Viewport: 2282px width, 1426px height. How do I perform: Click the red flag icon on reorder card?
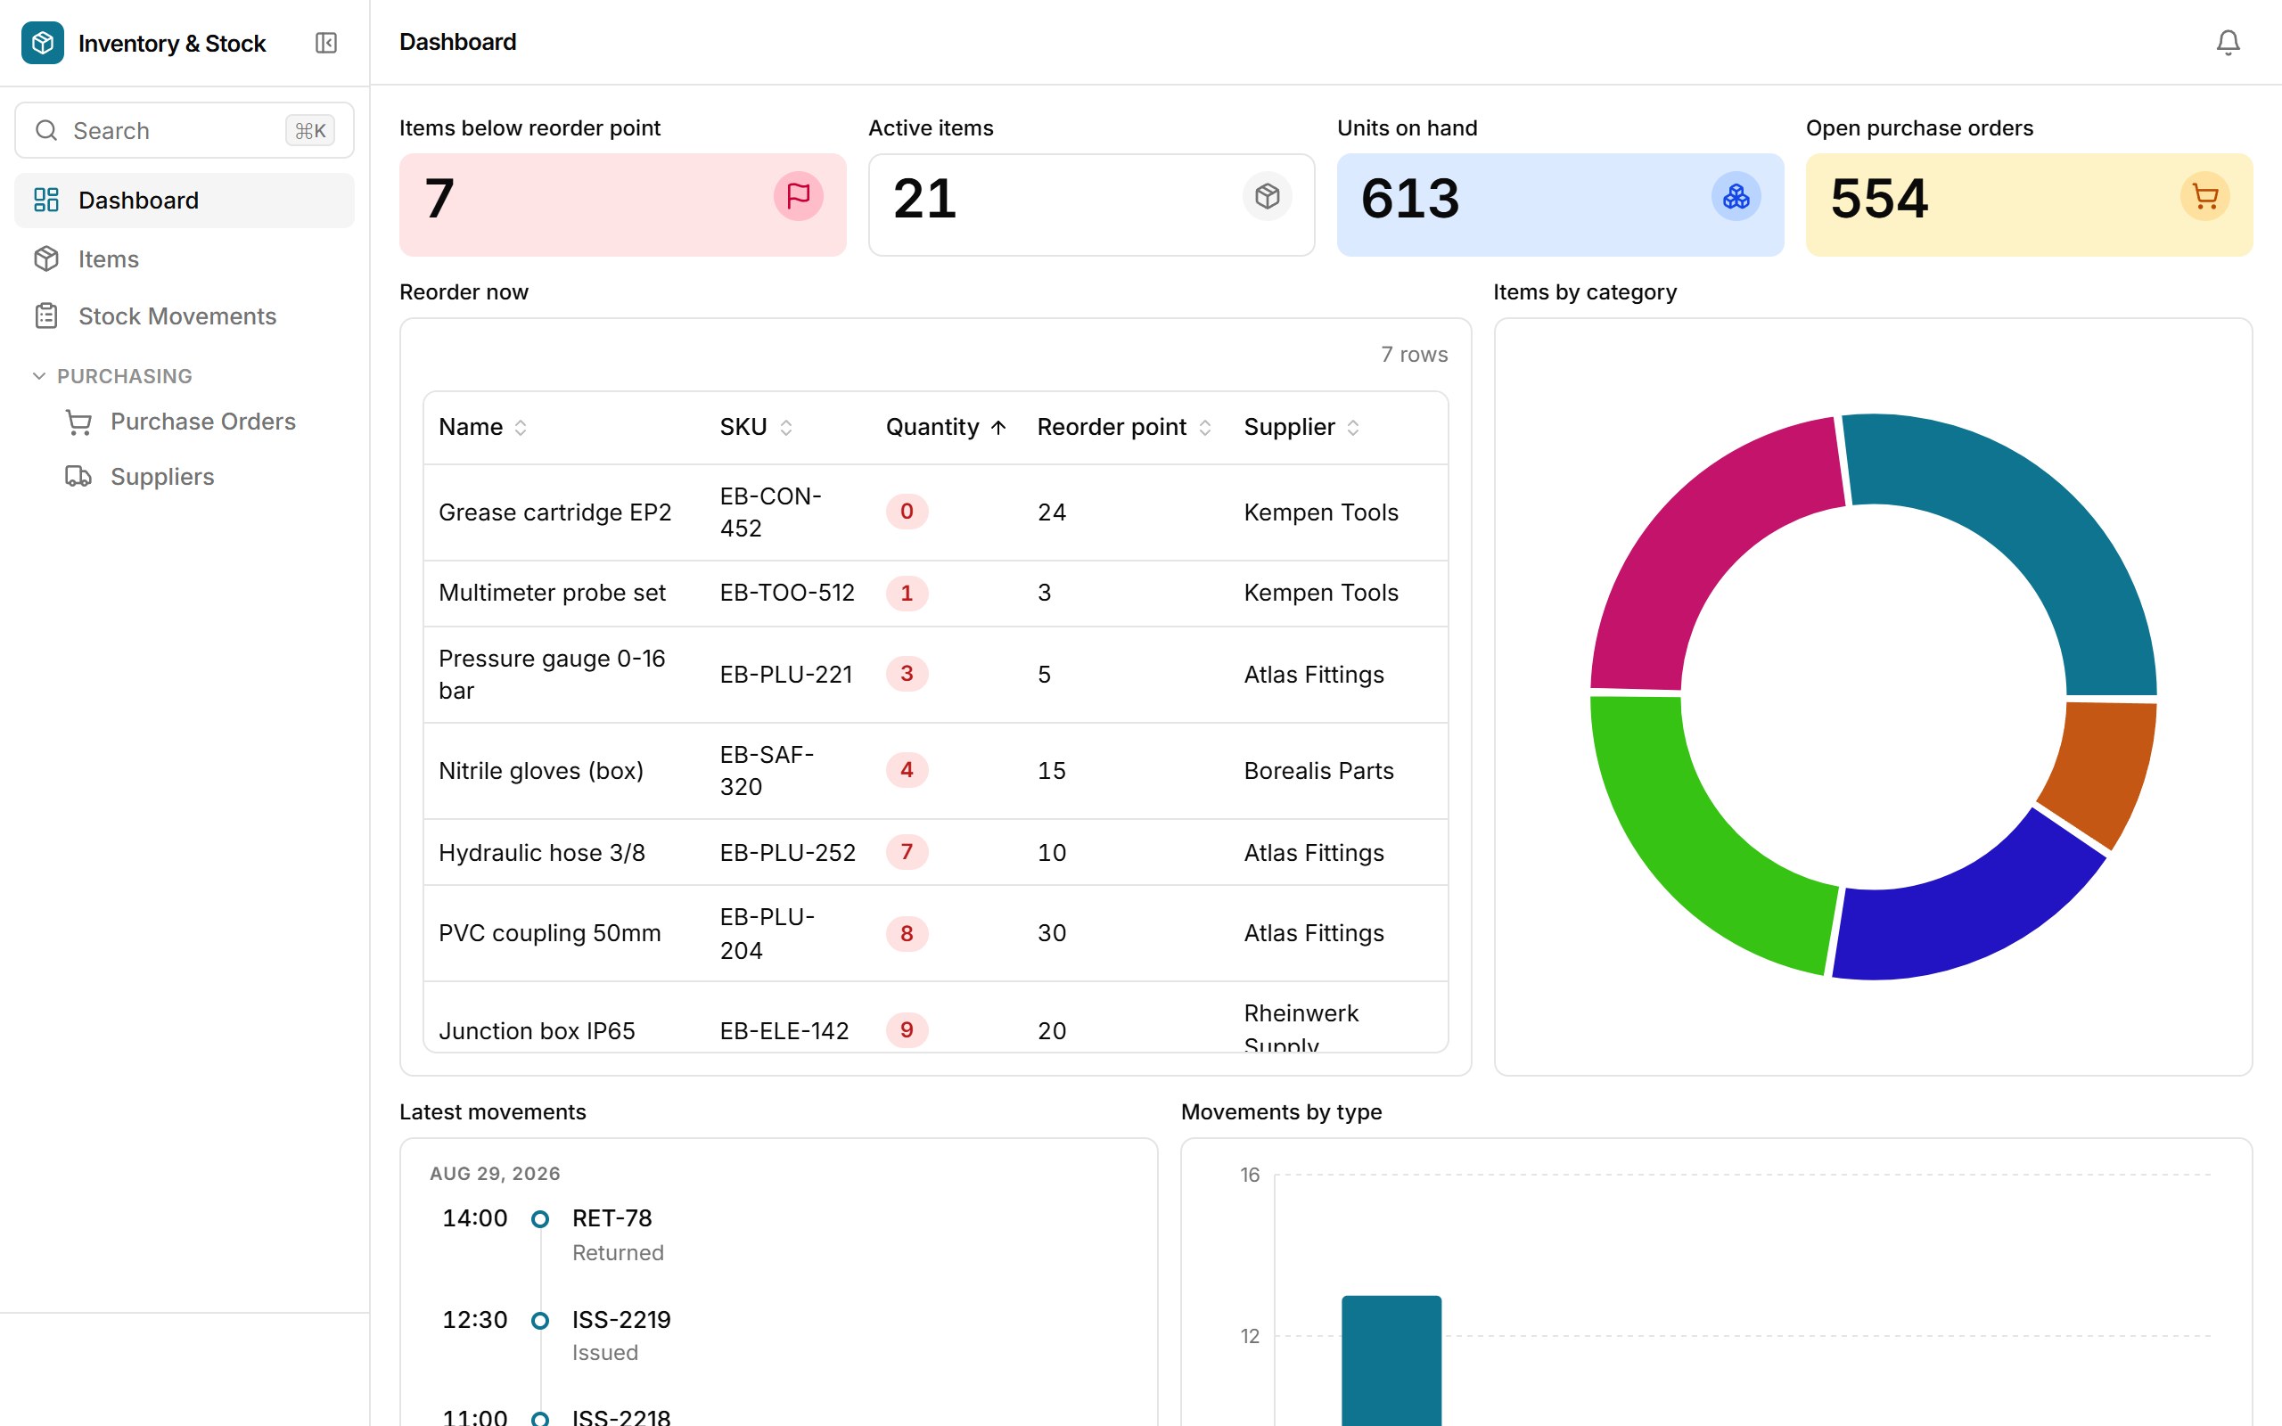coord(798,196)
